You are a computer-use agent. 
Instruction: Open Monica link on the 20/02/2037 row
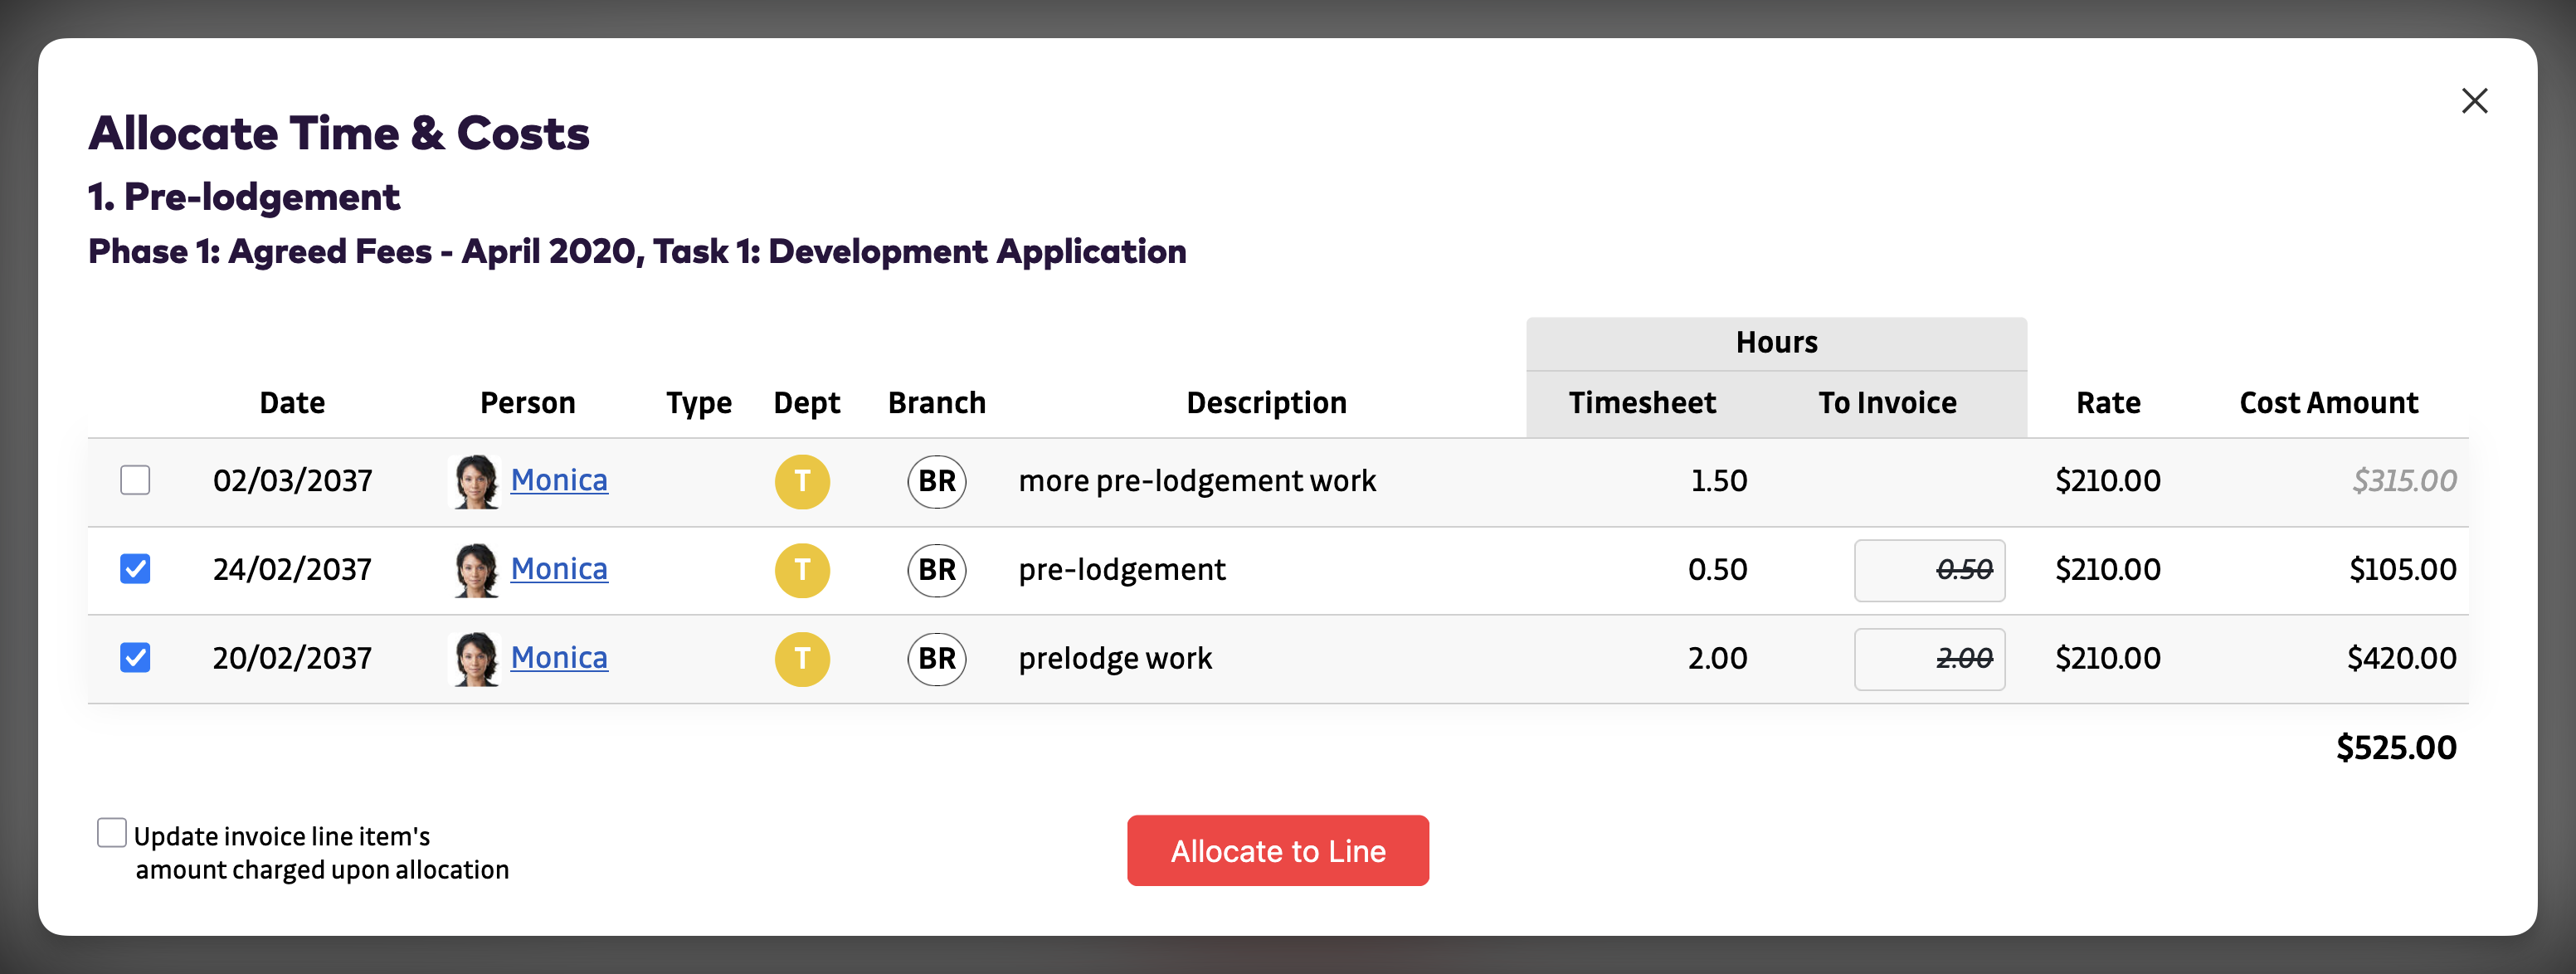[x=558, y=658]
